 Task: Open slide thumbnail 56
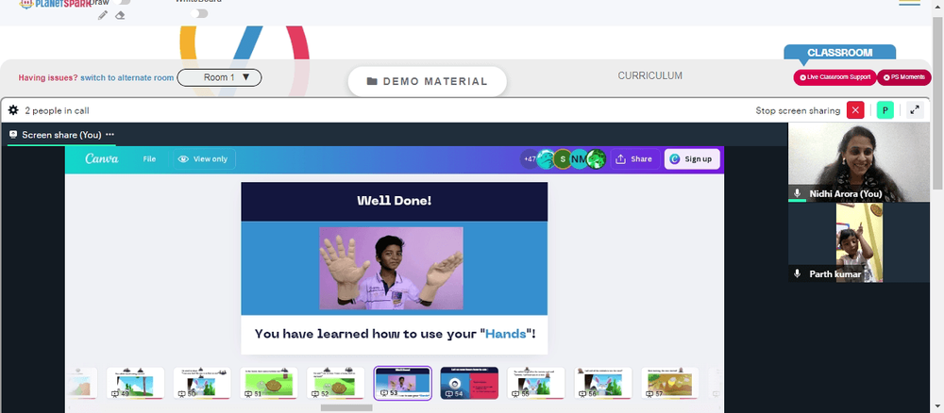pos(602,383)
